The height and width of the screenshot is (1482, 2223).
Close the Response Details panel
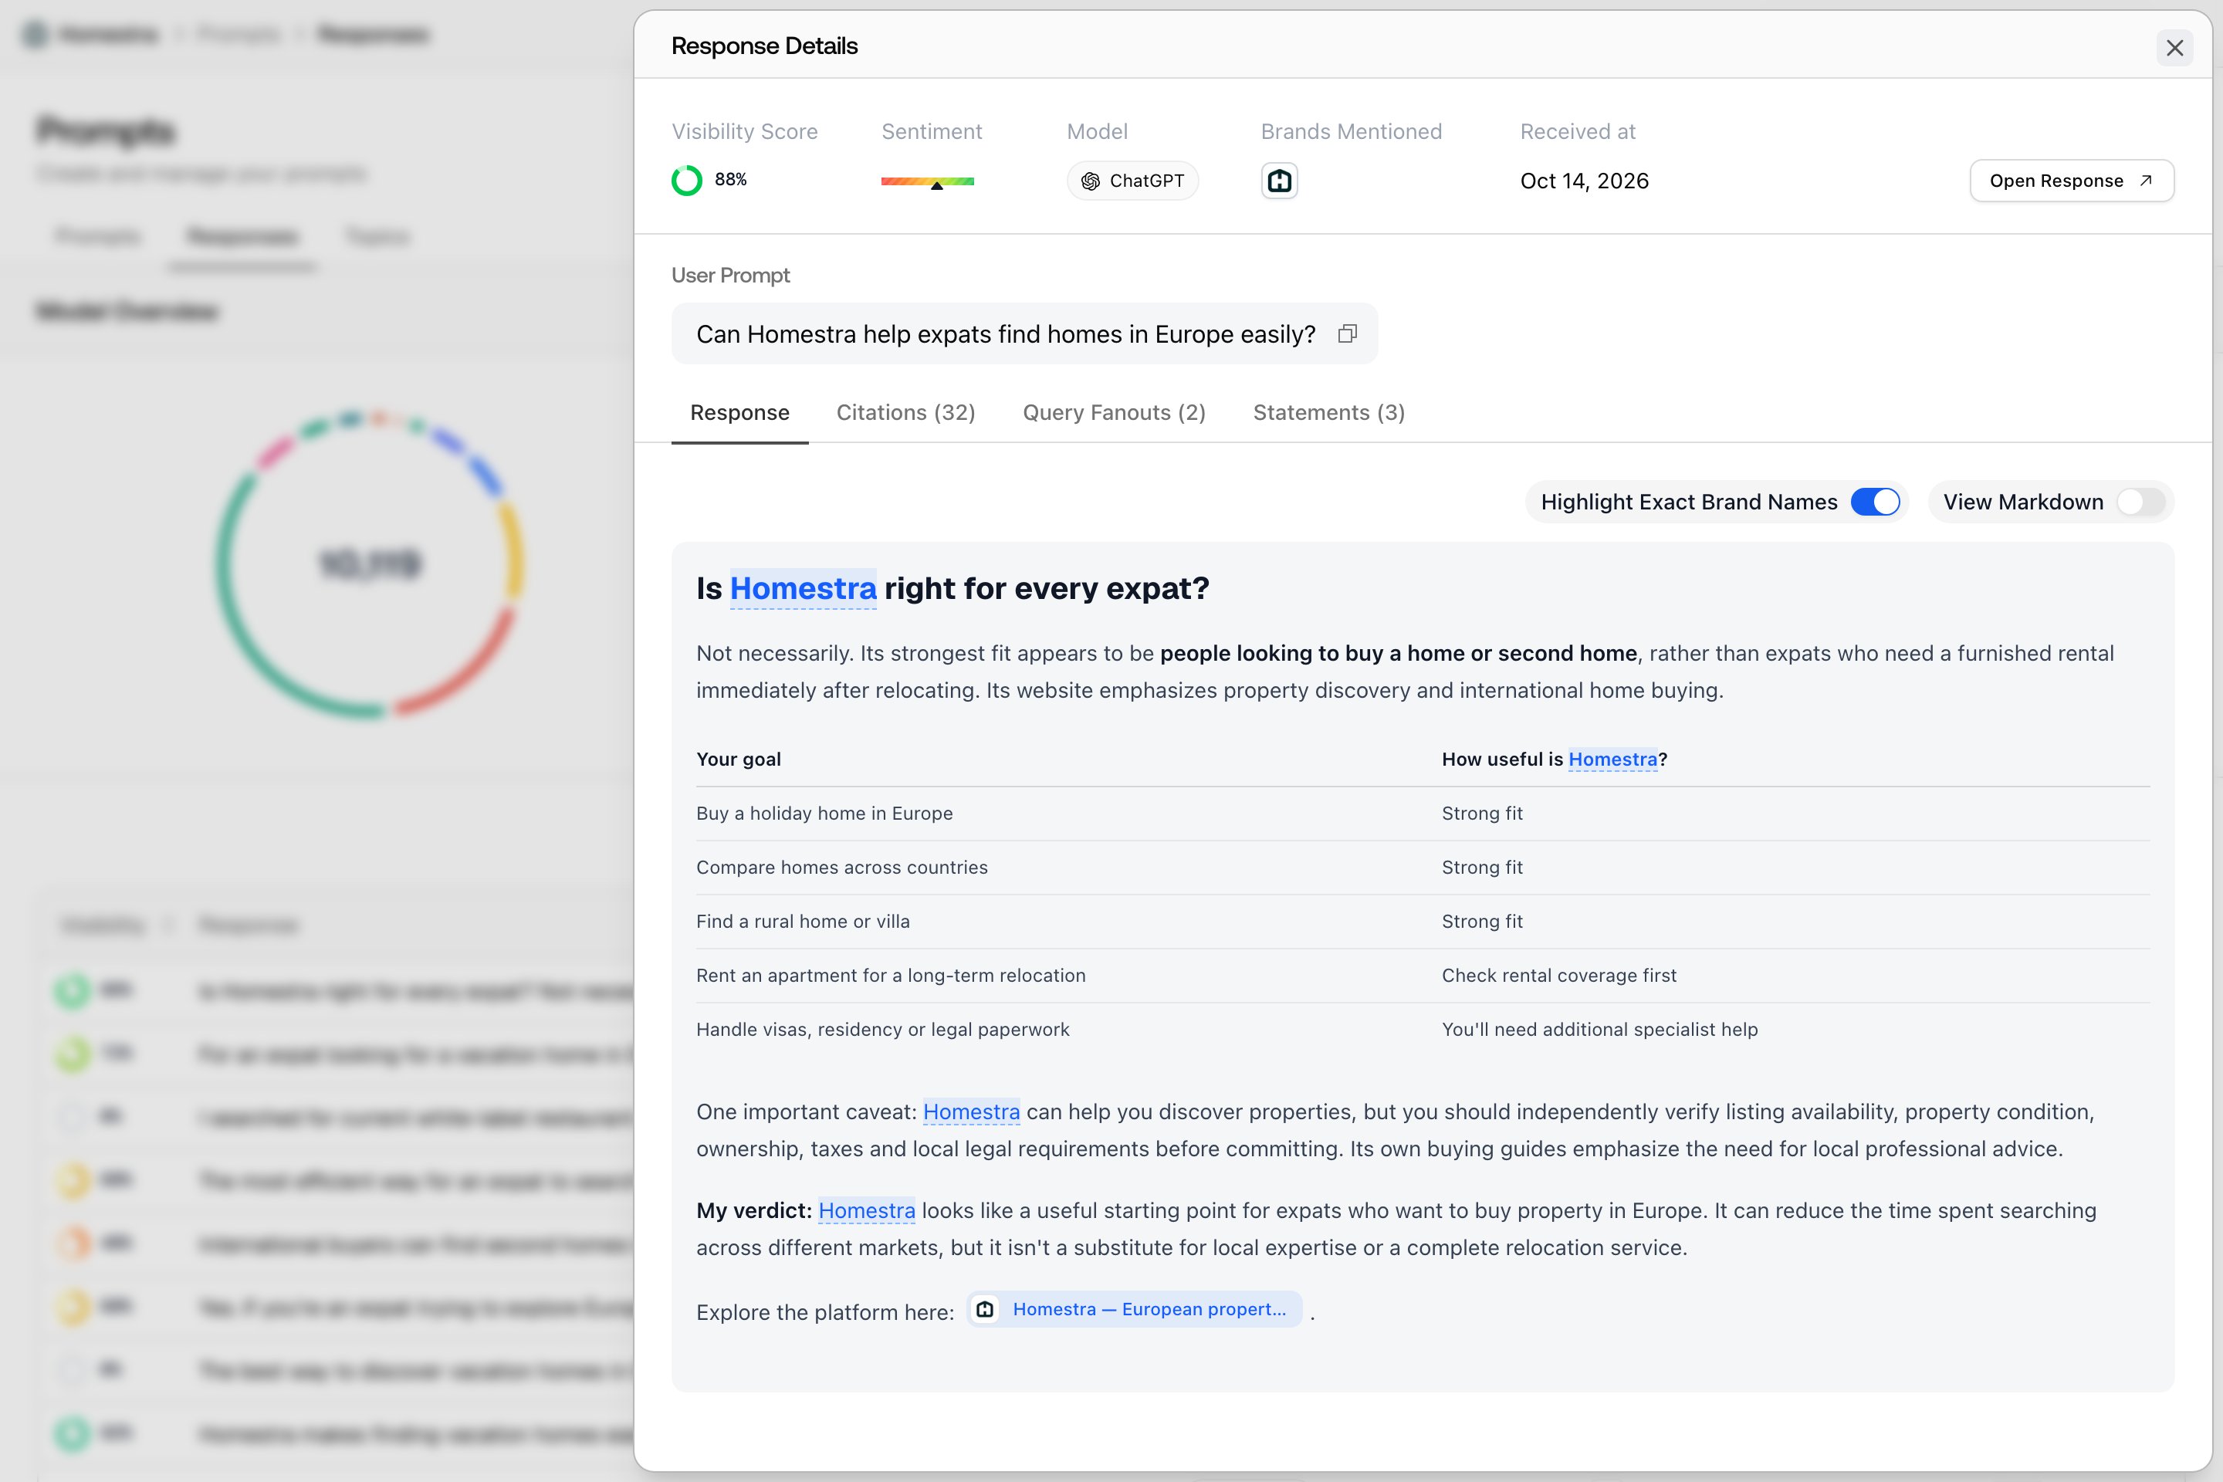click(2174, 47)
